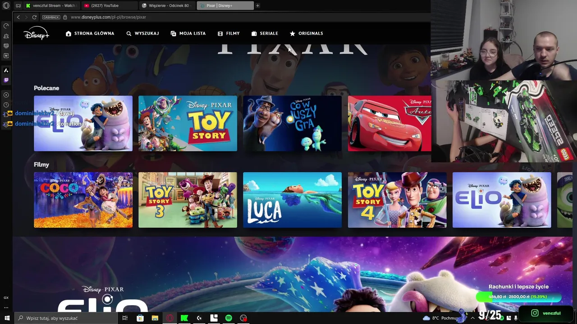Open the GX settings at sidebar bottom
Image resolution: width=577 pixels, height=324 pixels.
coord(6,297)
